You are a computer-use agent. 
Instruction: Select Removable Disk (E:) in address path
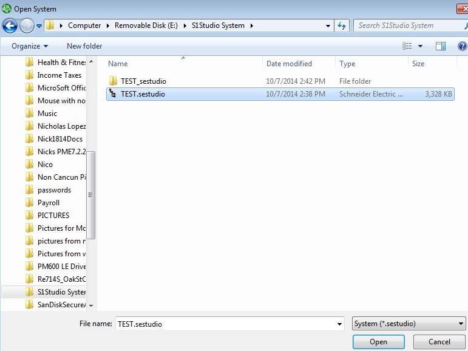tap(146, 26)
